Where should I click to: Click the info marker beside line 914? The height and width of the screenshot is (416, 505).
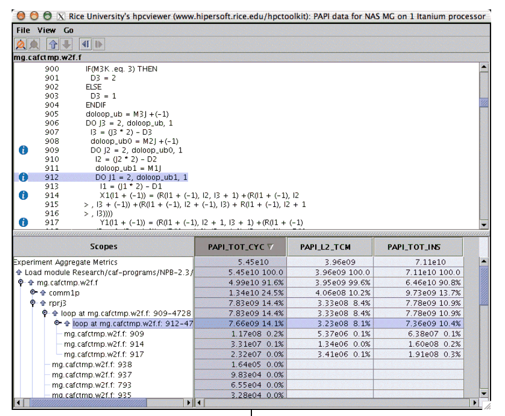coord(23,195)
